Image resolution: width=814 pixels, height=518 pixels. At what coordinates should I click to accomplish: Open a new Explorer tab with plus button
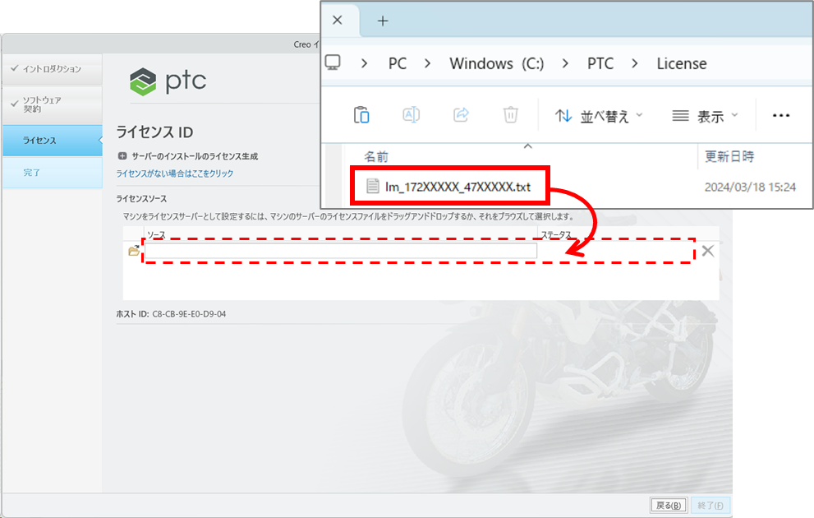point(382,21)
